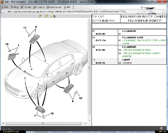This screenshot has width=168, height=133.
Task: Open the ? help menu
Action: (73, 7)
